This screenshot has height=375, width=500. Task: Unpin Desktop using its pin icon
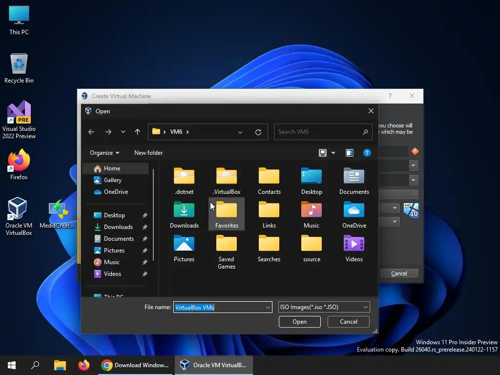click(145, 215)
